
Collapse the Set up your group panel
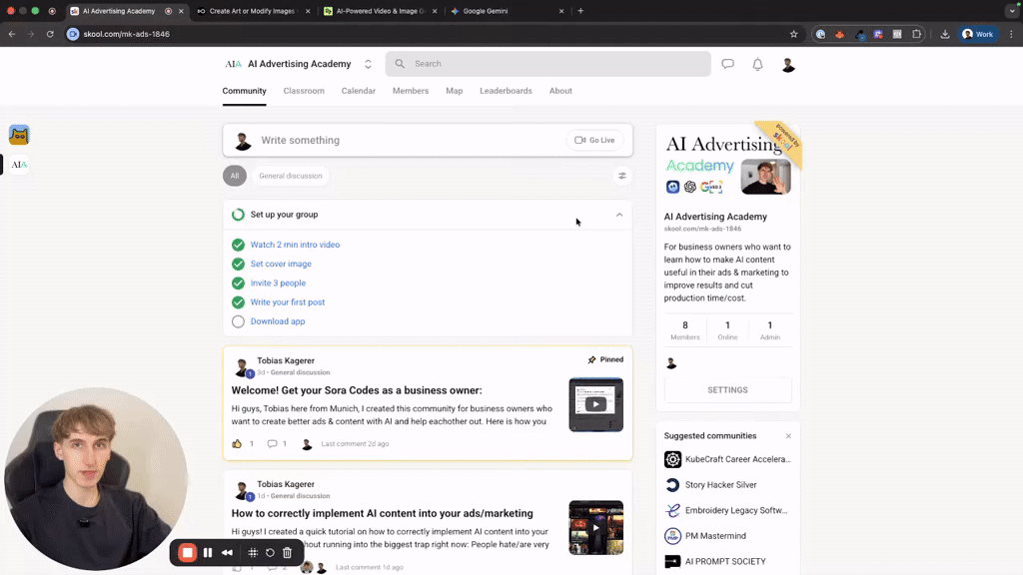pyautogui.click(x=619, y=215)
